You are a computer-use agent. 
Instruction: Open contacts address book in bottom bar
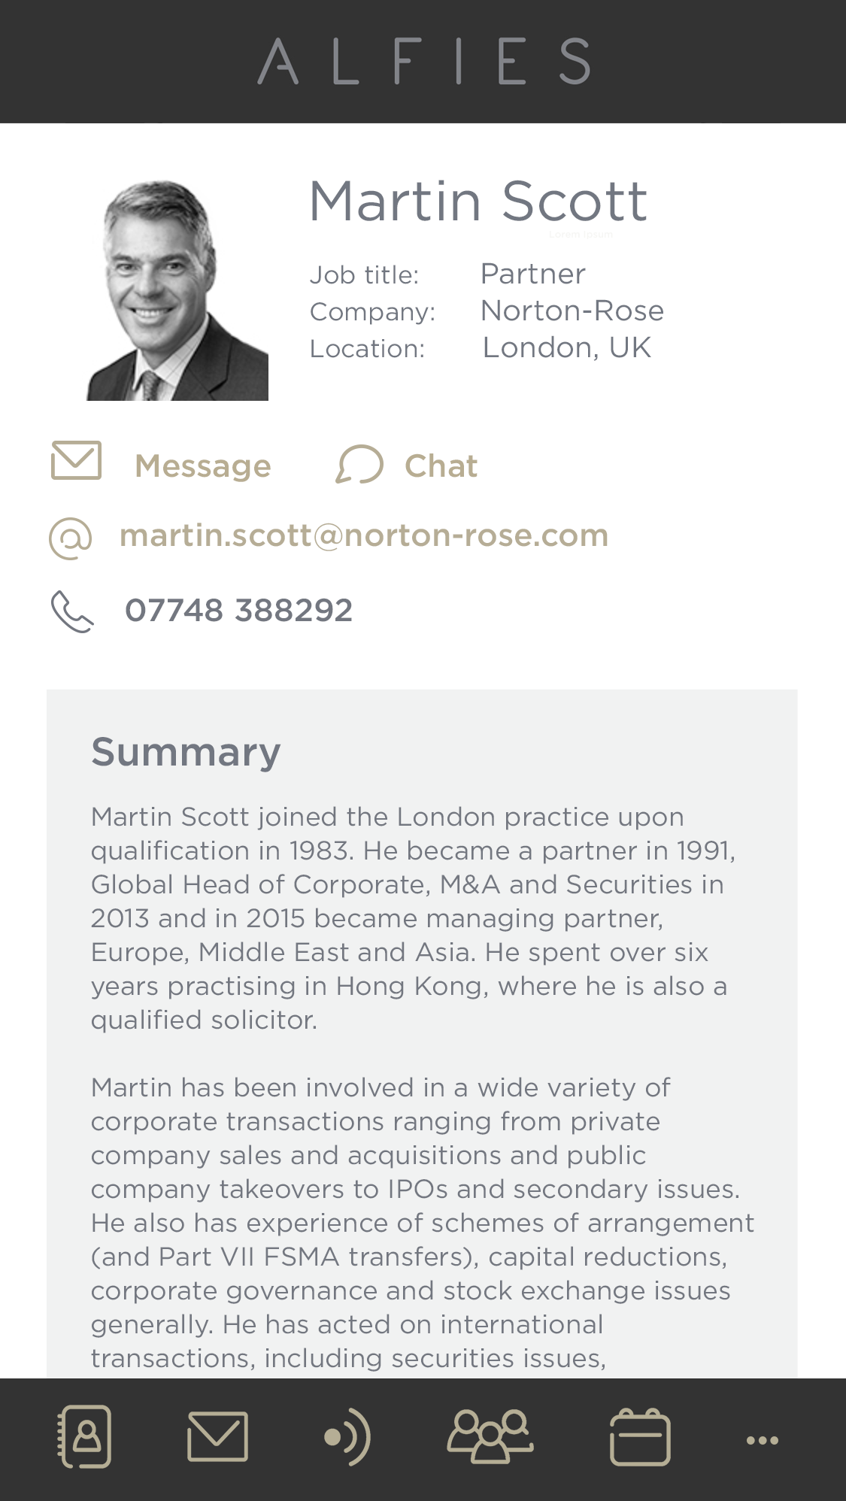click(85, 1437)
